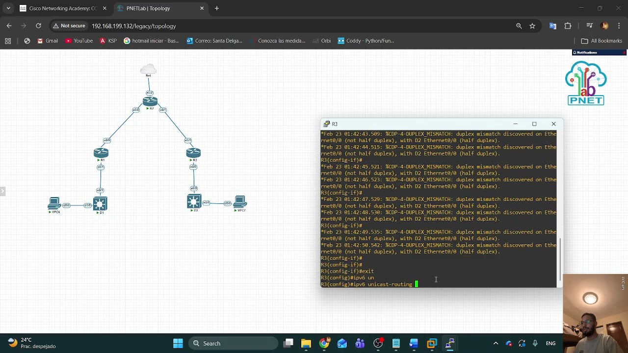Close the R3 terminal window
The image size is (628, 353).
pos(553,124)
